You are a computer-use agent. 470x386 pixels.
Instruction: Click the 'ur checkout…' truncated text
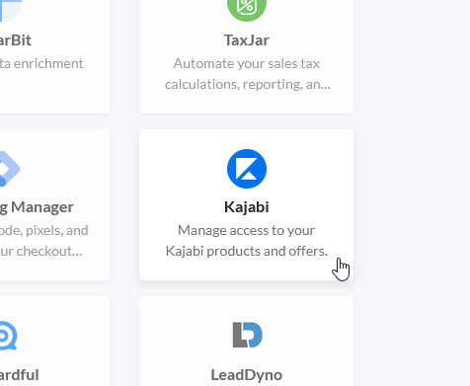point(40,251)
